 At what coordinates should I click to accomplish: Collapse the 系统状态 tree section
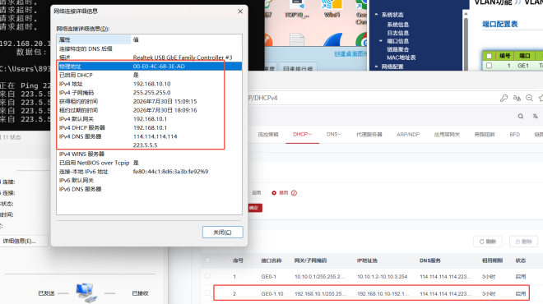377,15
